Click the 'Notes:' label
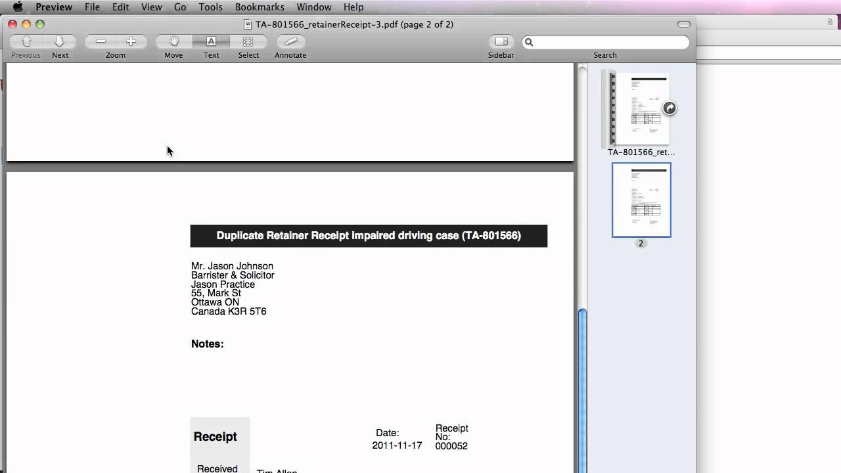Viewport: 841px width, 473px height. click(x=208, y=344)
